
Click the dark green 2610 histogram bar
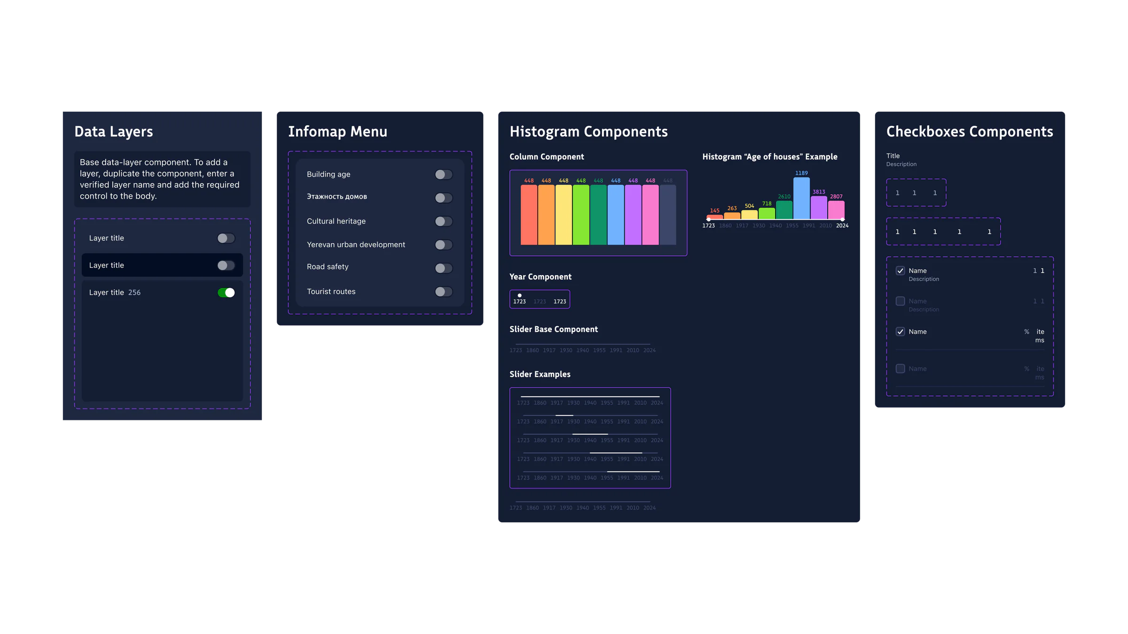784,210
